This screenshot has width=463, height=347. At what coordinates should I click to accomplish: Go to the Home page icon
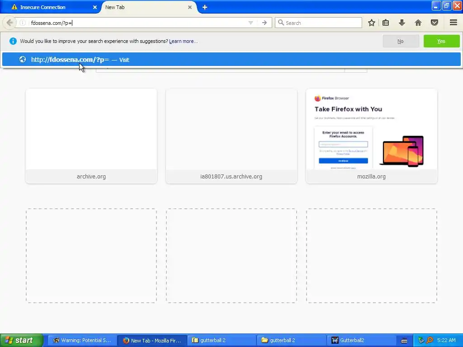[418, 23]
